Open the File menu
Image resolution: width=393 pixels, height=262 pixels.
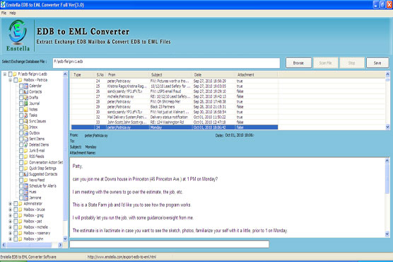[4, 13]
